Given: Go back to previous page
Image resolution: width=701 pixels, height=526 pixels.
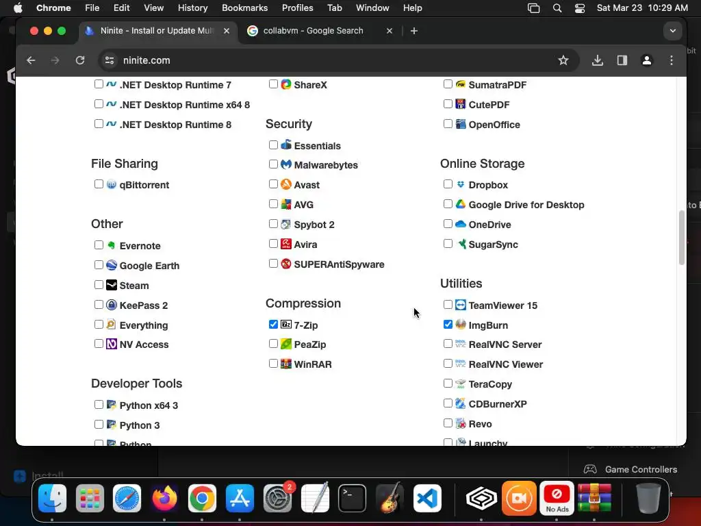Looking at the screenshot, I should [31, 60].
